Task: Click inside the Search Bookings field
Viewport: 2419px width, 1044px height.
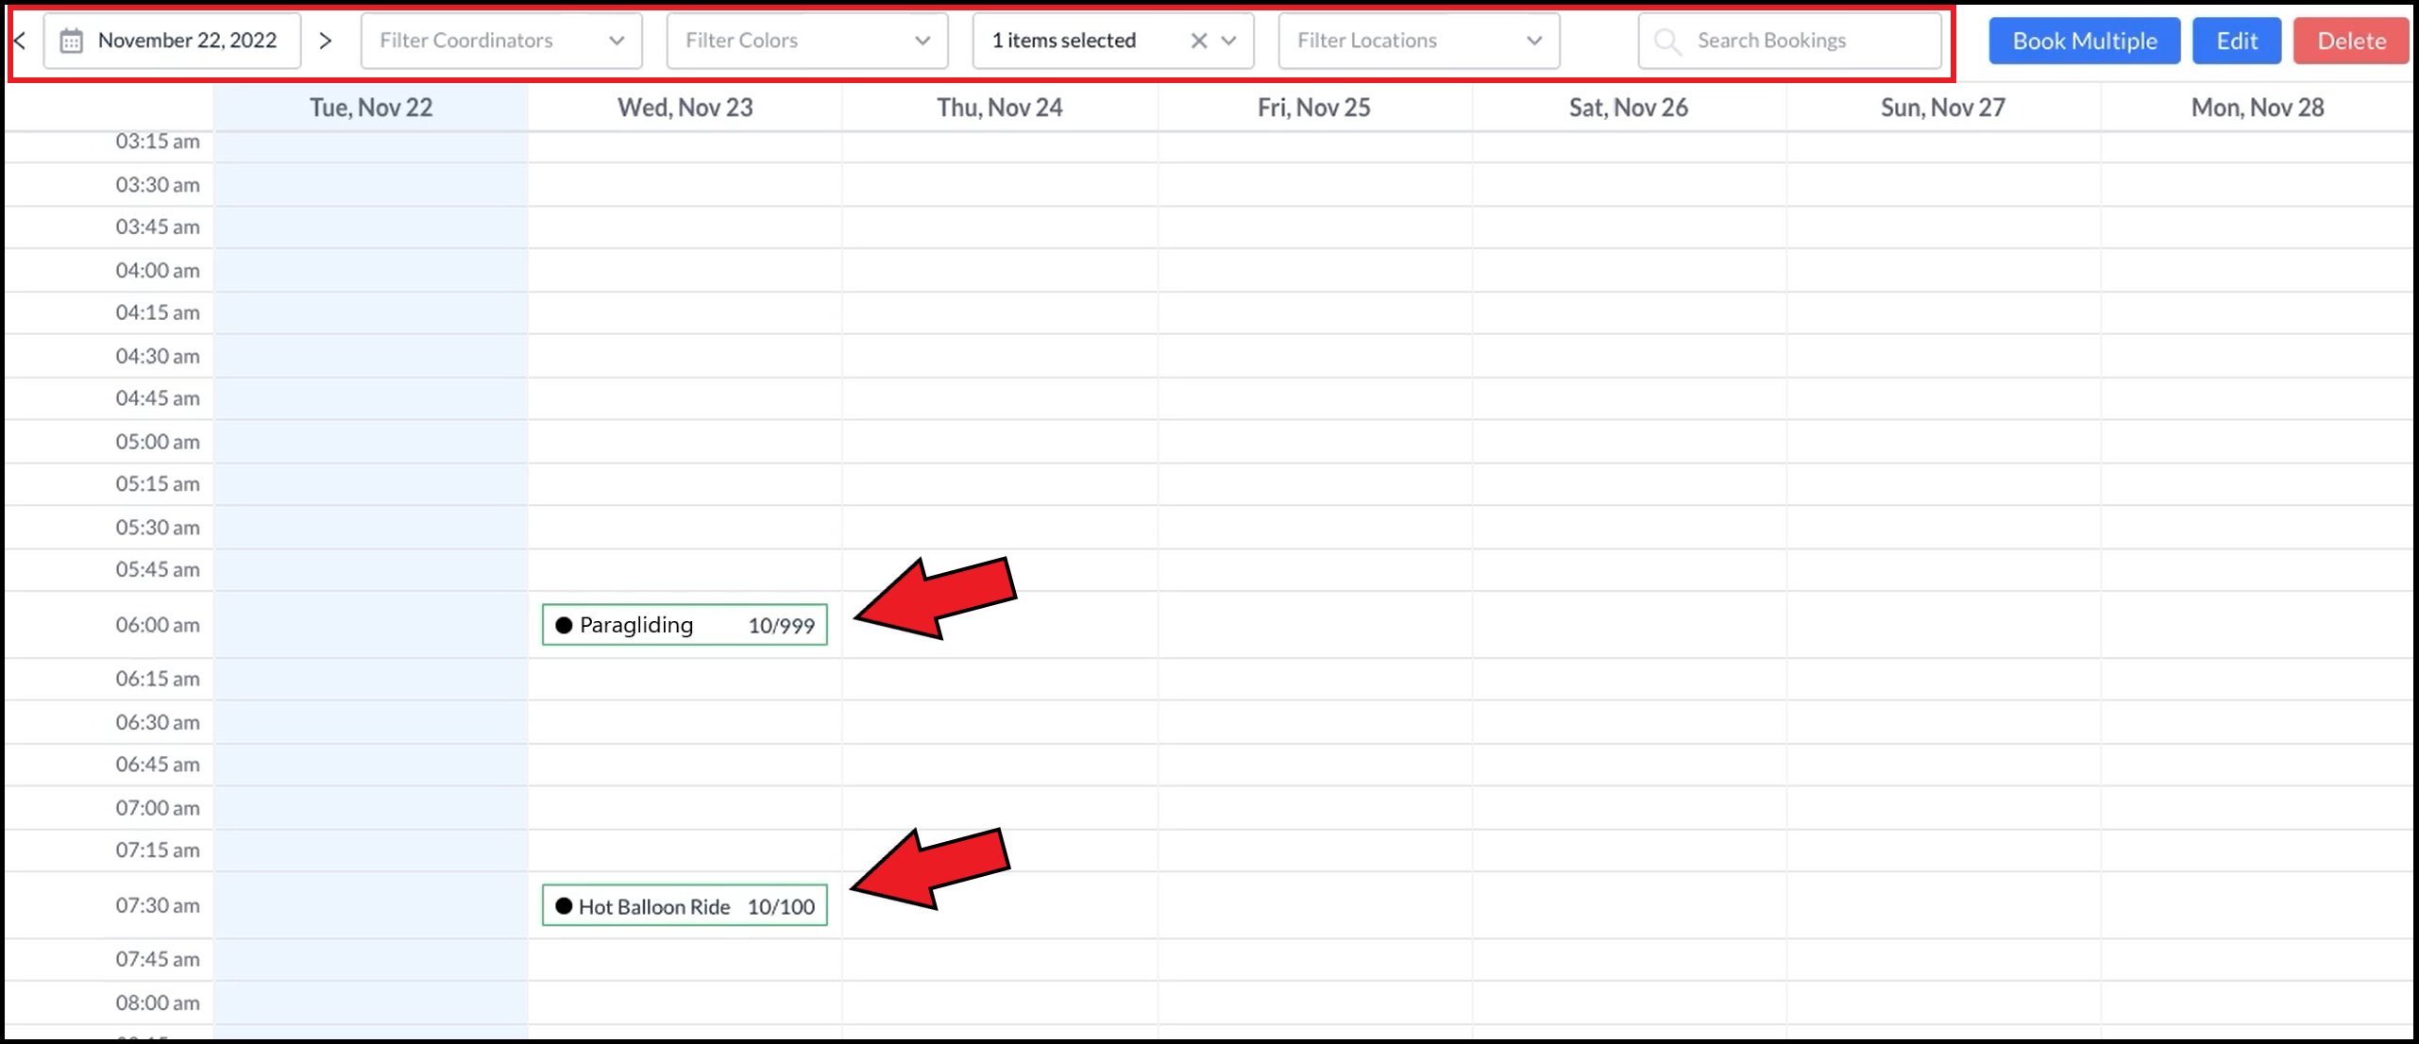Action: coord(1794,41)
